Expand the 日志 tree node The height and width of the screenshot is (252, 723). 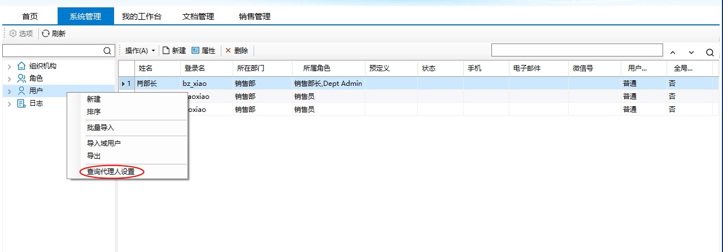tap(9, 104)
